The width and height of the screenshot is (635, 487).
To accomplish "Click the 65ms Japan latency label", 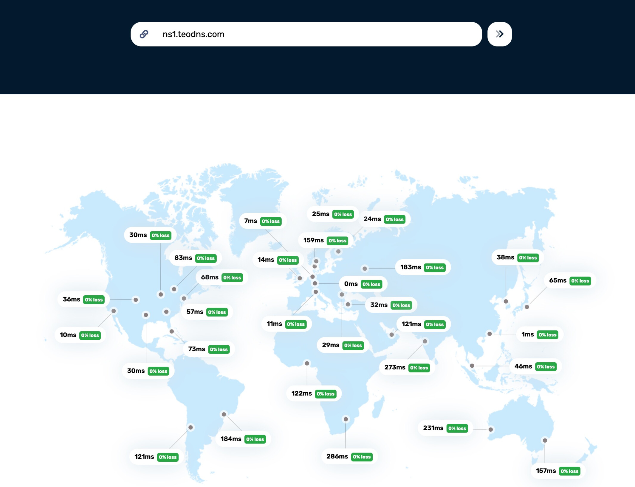I will [x=557, y=280].
